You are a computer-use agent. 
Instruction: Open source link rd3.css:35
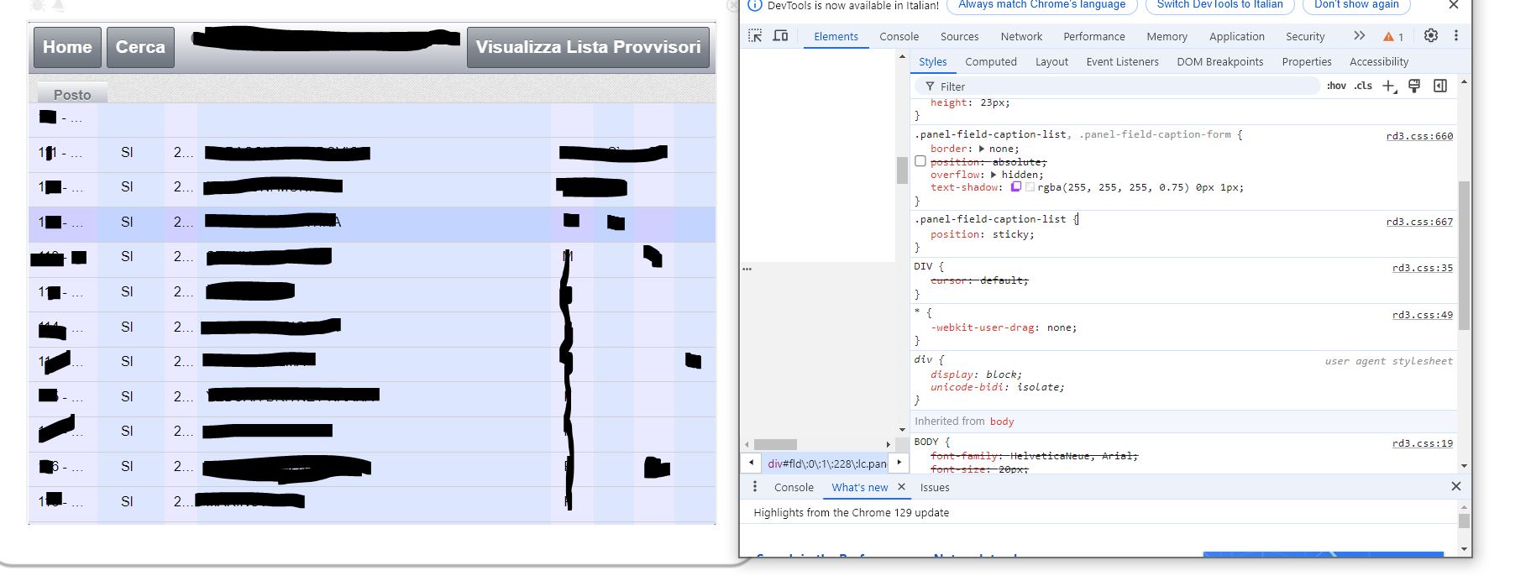click(1422, 268)
